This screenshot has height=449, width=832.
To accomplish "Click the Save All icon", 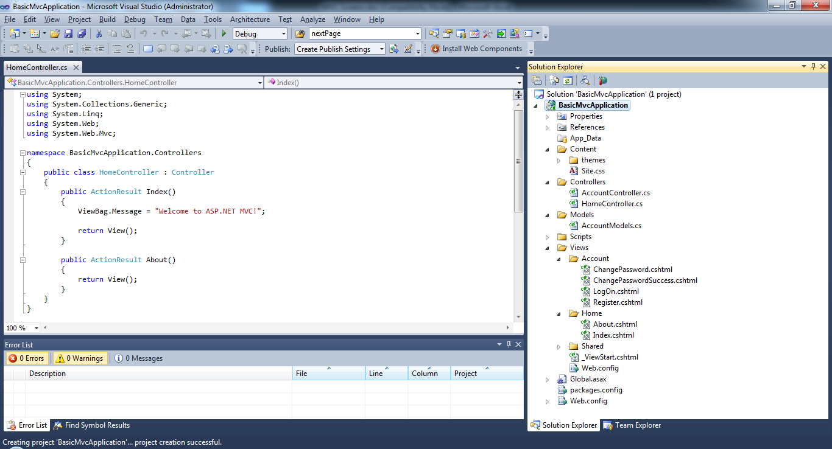I will [x=81, y=33].
